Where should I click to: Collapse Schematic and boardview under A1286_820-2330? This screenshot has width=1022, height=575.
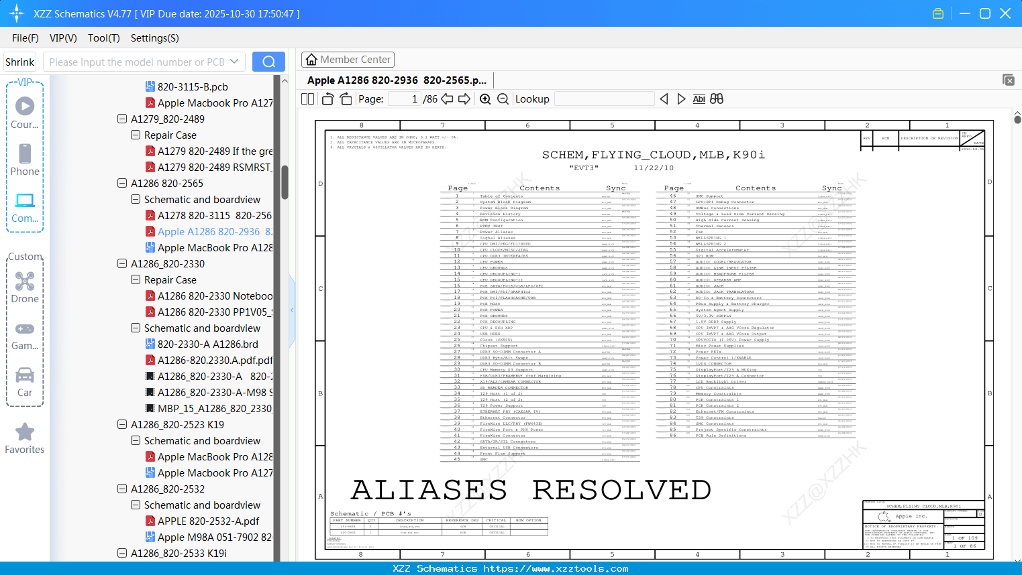point(136,328)
